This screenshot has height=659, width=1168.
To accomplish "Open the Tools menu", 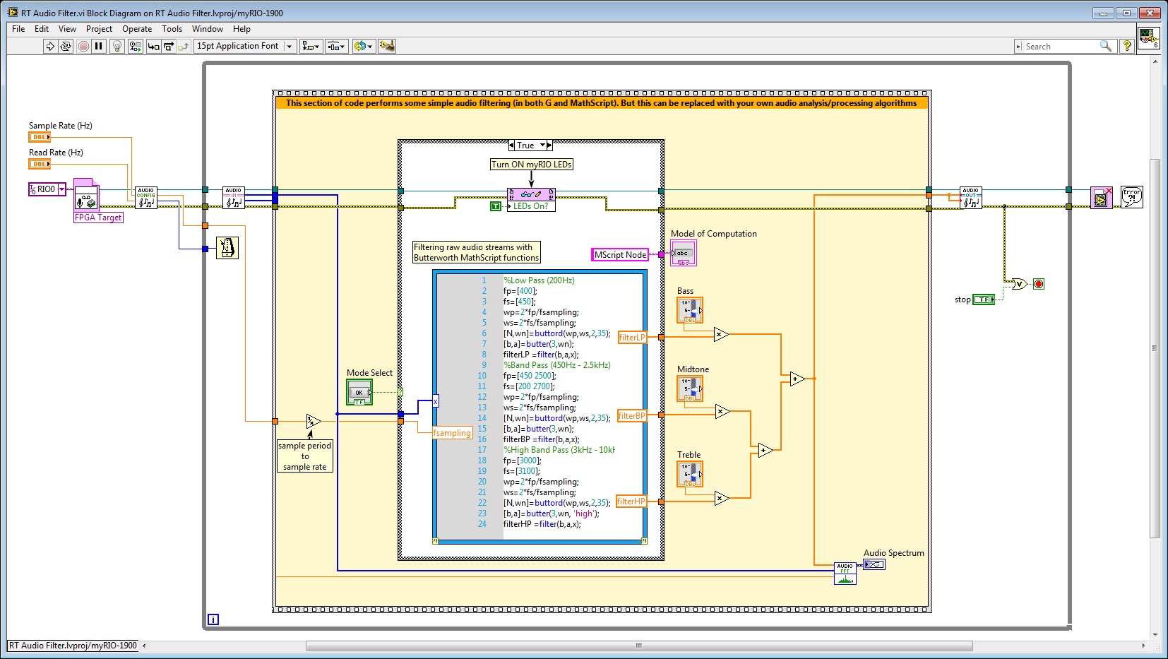I will (x=172, y=29).
